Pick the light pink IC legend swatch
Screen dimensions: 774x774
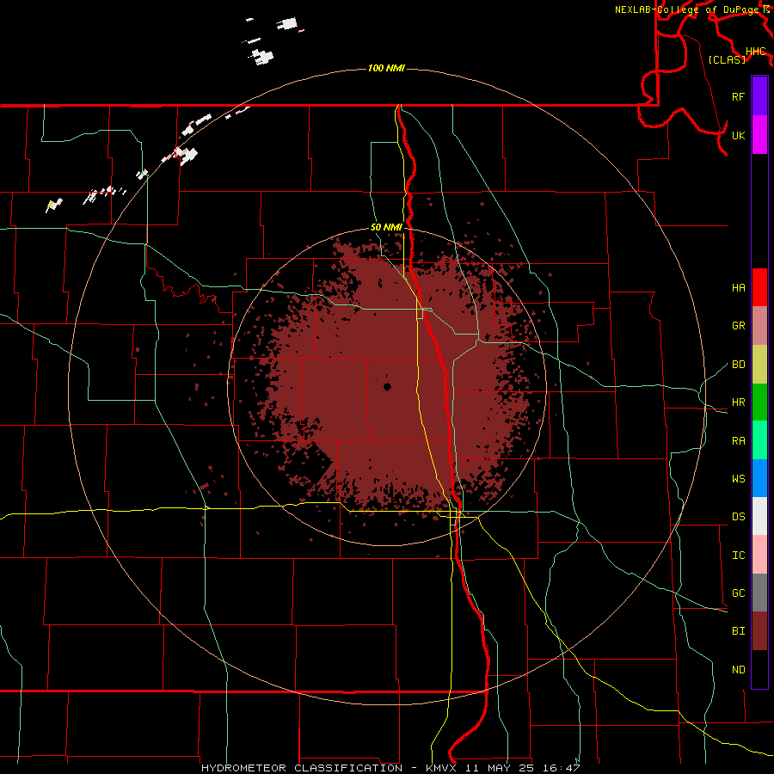point(759,555)
